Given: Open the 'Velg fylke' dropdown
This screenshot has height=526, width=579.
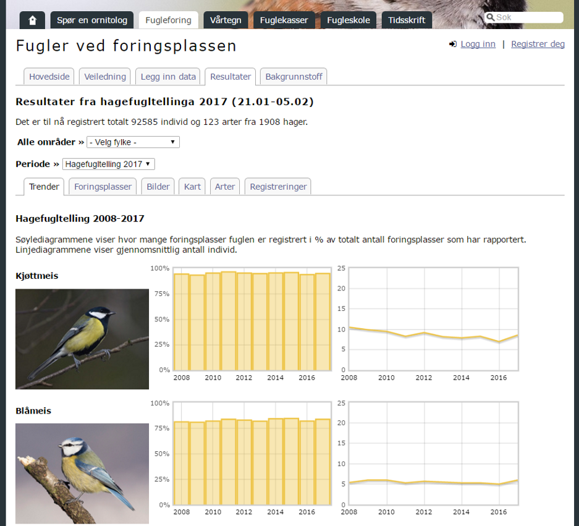Looking at the screenshot, I should (133, 142).
